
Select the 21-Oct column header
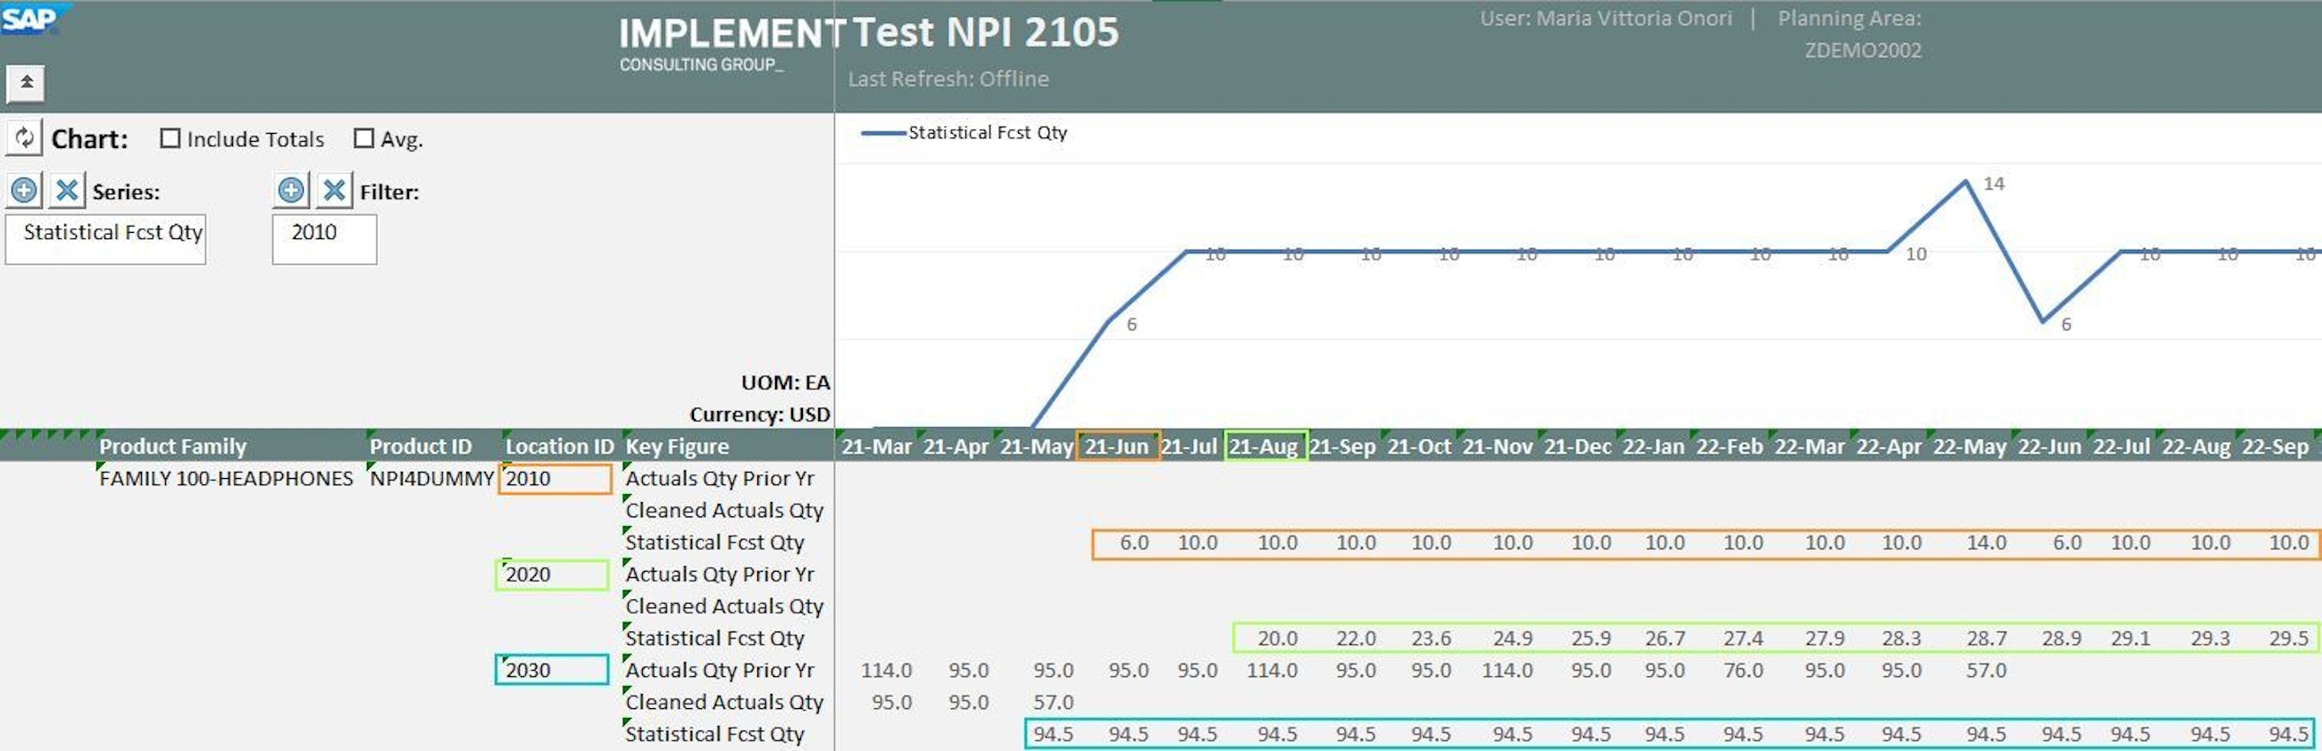pyautogui.click(x=1419, y=446)
